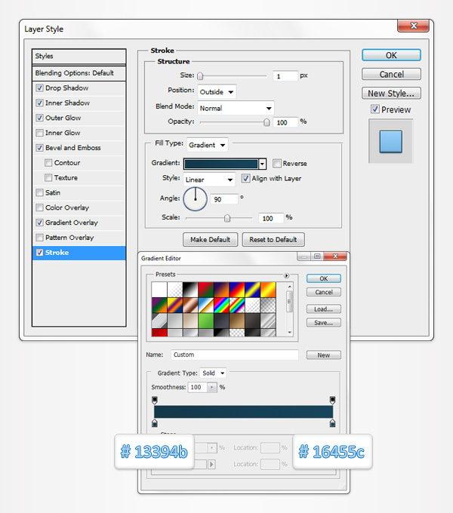Expand the Fill Type dropdown
Image resolution: width=453 pixels, height=513 pixels.
point(207,144)
